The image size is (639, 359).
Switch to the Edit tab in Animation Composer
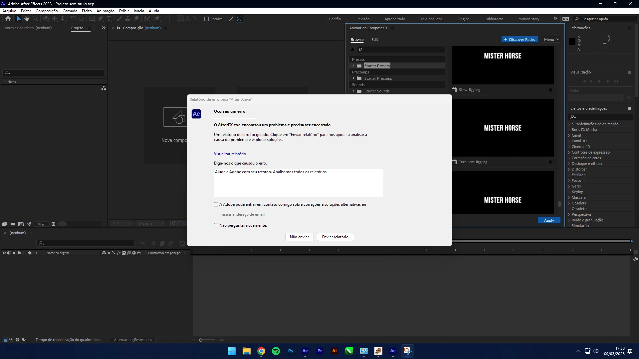(x=375, y=40)
